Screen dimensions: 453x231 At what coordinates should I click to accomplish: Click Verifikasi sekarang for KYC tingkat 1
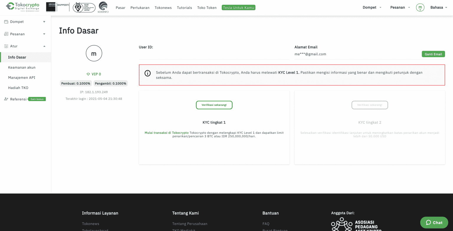click(214, 105)
